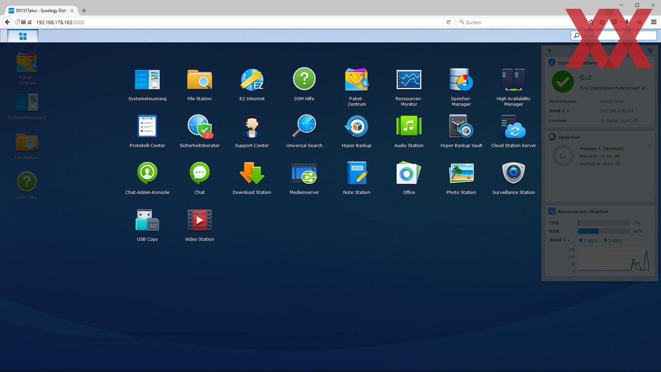The width and height of the screenshot is (661, 372).
Task: Expand Bond 1 dropdown in Ressourcen-Monitor widget
Action: click(x=560, y=240)
